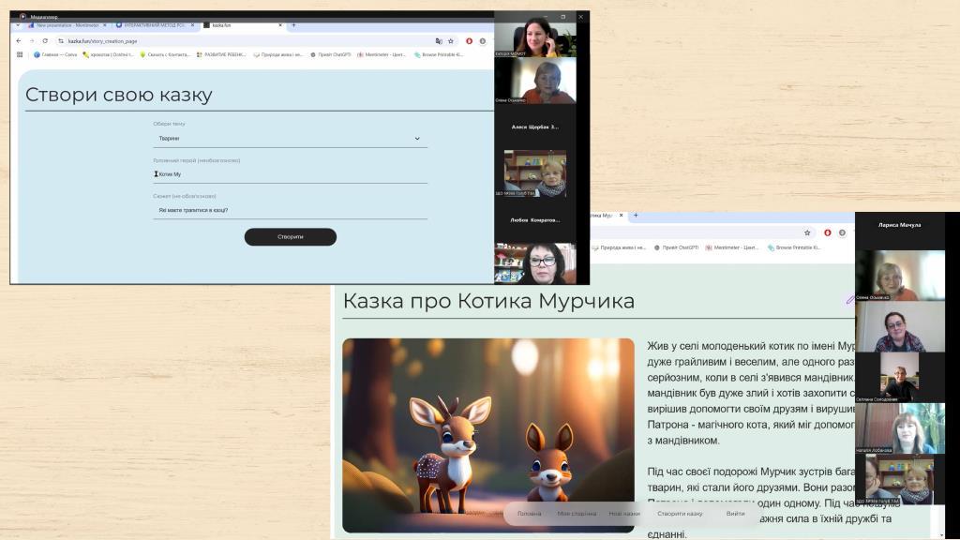960x540 pixels.
Task: Reload the kazka.fun story creation page
Action: (x=45, y=41)
